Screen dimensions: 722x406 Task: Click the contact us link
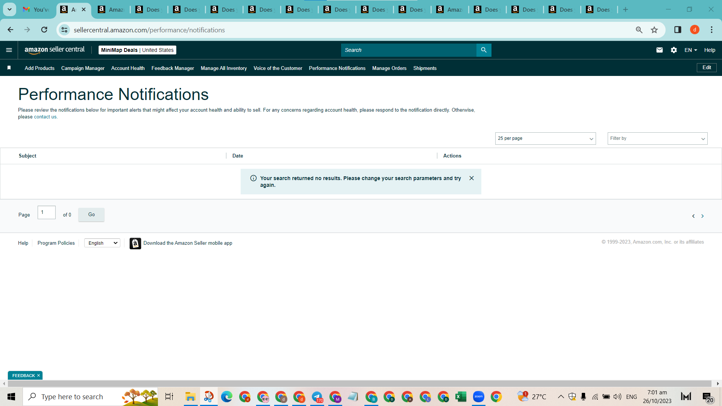click(x=45, y=117)
